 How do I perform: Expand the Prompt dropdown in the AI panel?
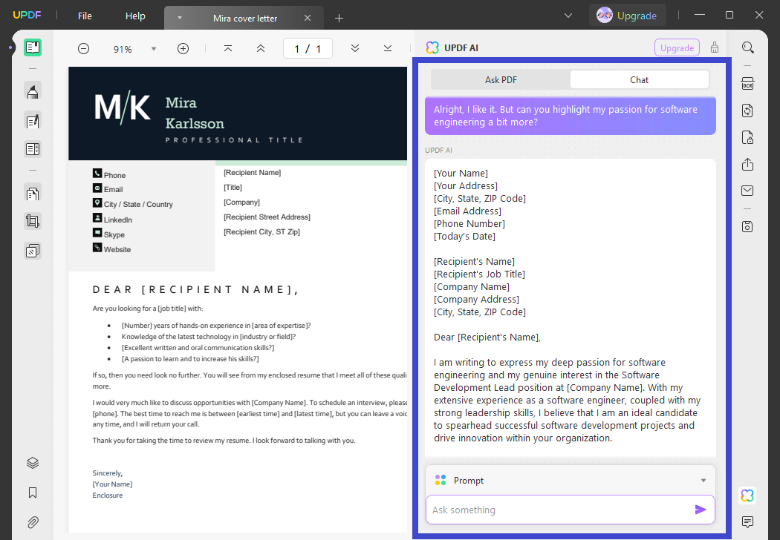pyautogui.click(x=703, y=480)
